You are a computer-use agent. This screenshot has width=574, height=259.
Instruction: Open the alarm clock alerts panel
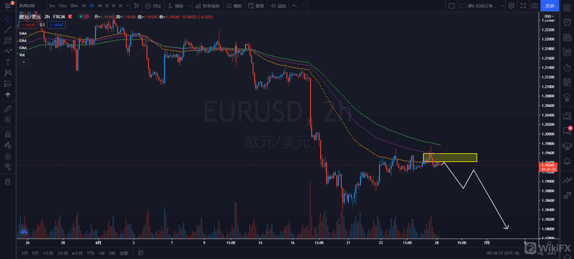coord(567,22)
